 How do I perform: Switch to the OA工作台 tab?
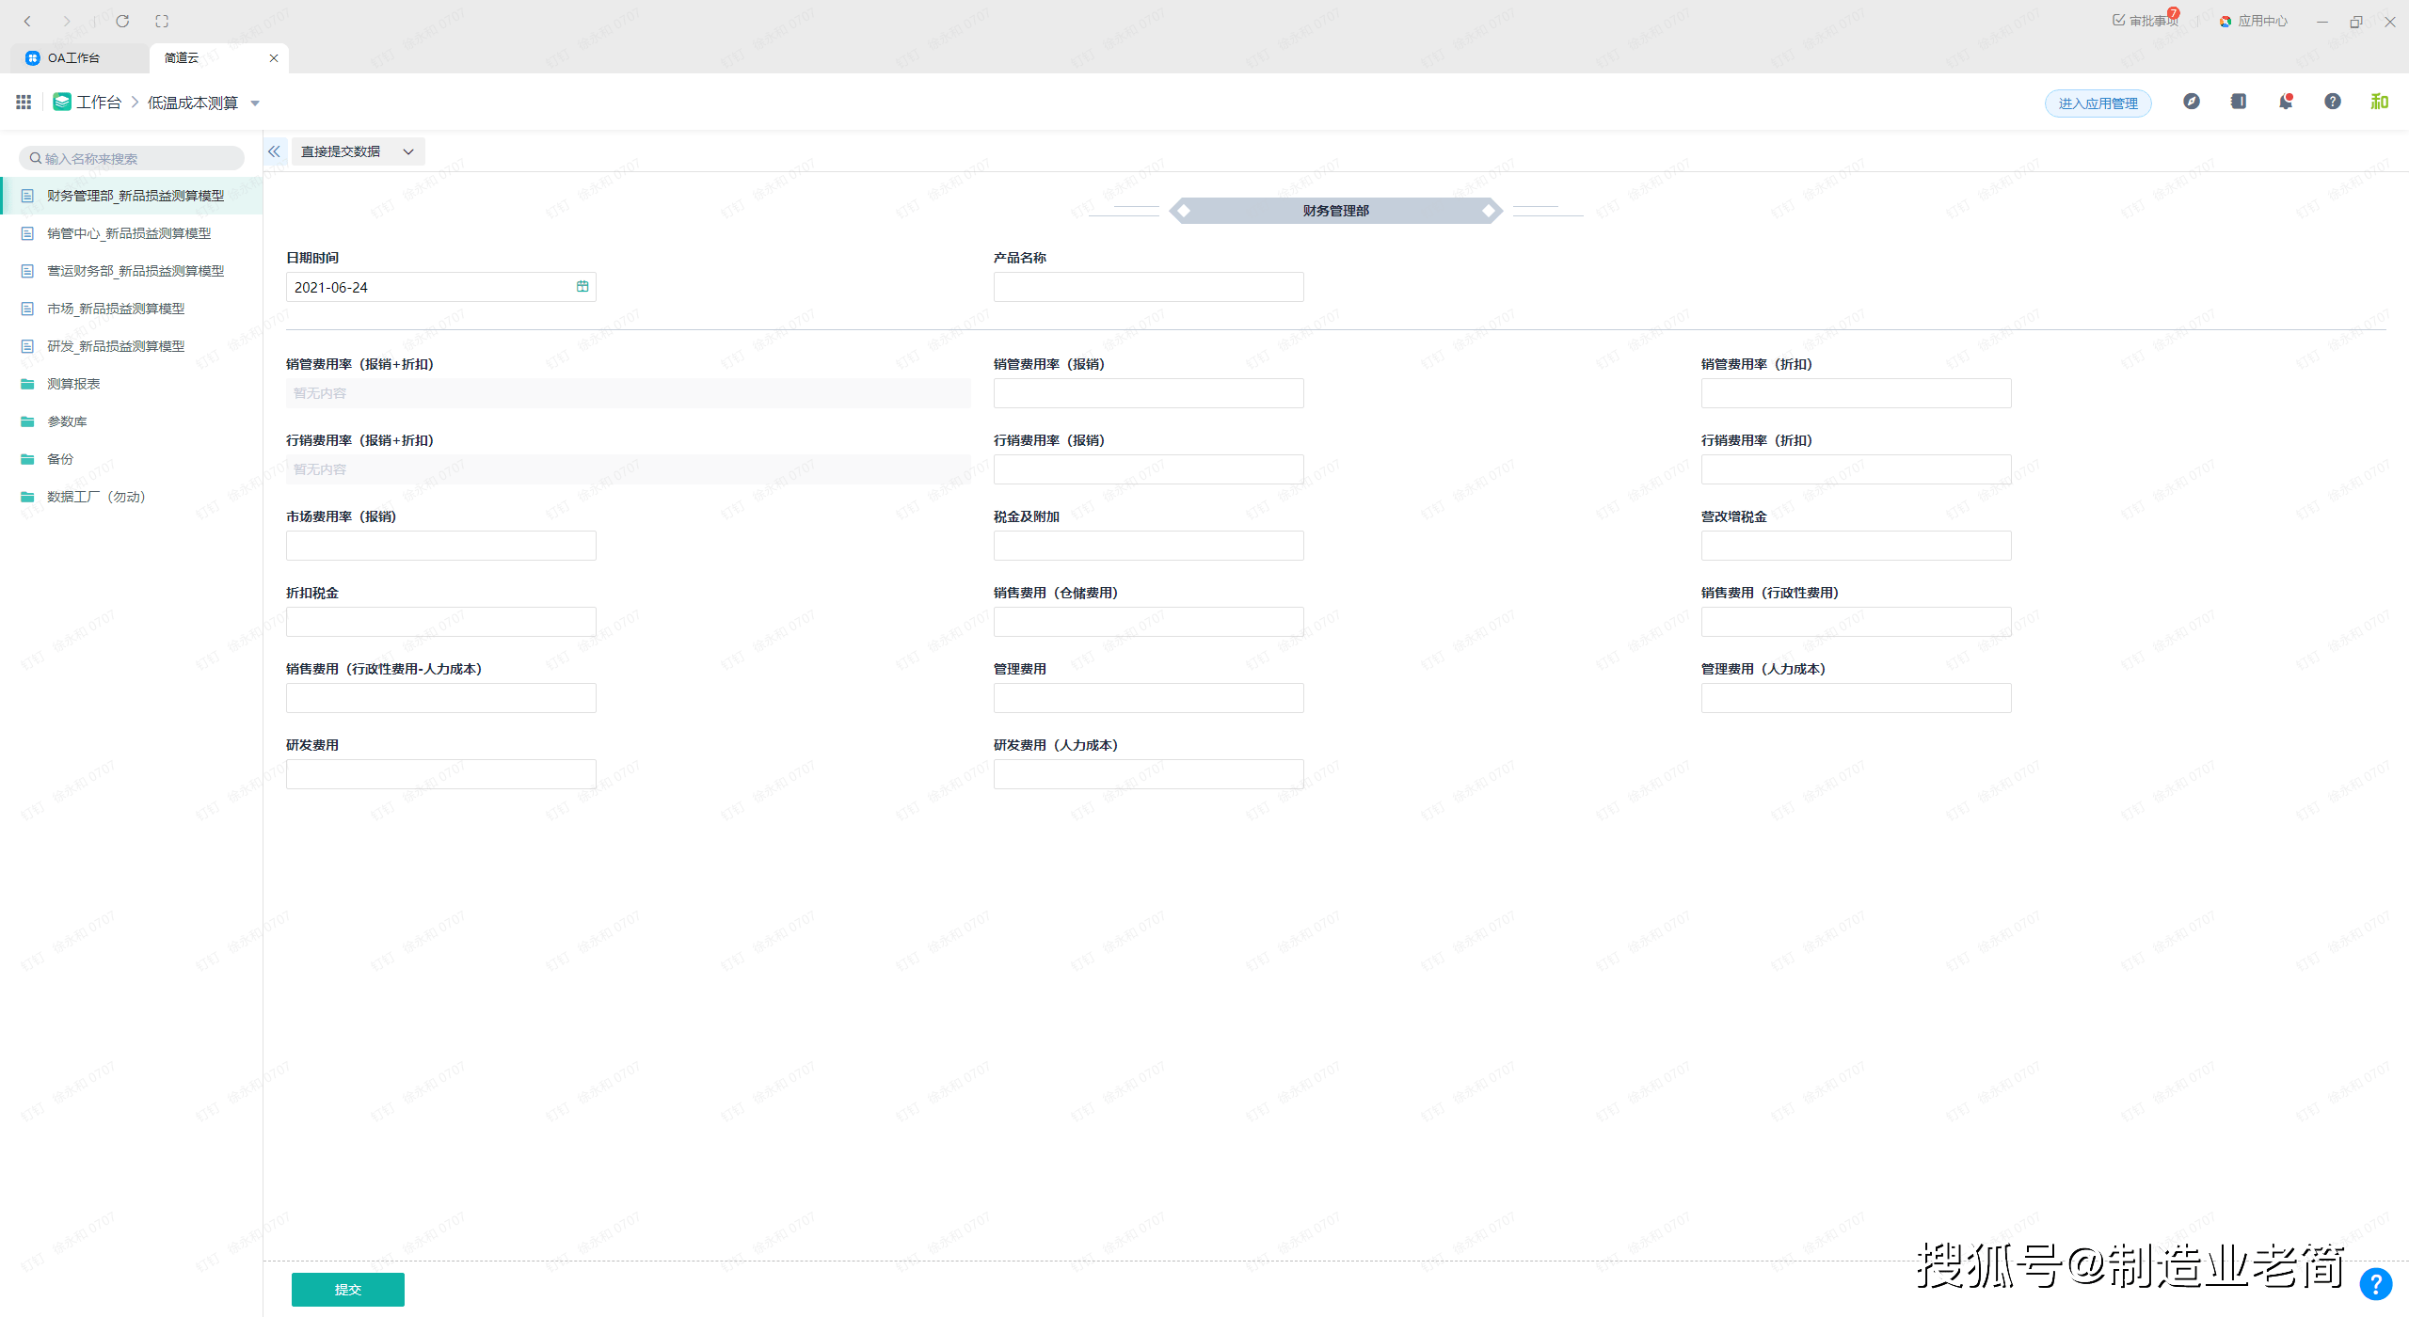pyautogui.click(x=73, y=58)
